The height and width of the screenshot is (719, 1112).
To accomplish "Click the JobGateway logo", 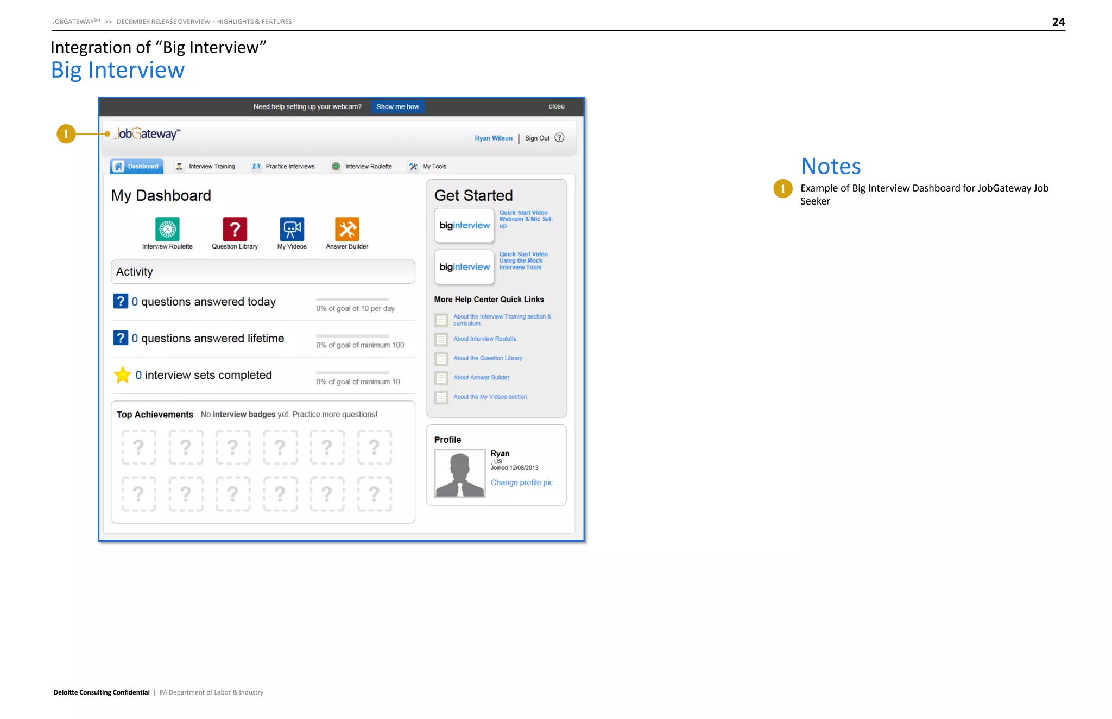I will pos(147,133).
